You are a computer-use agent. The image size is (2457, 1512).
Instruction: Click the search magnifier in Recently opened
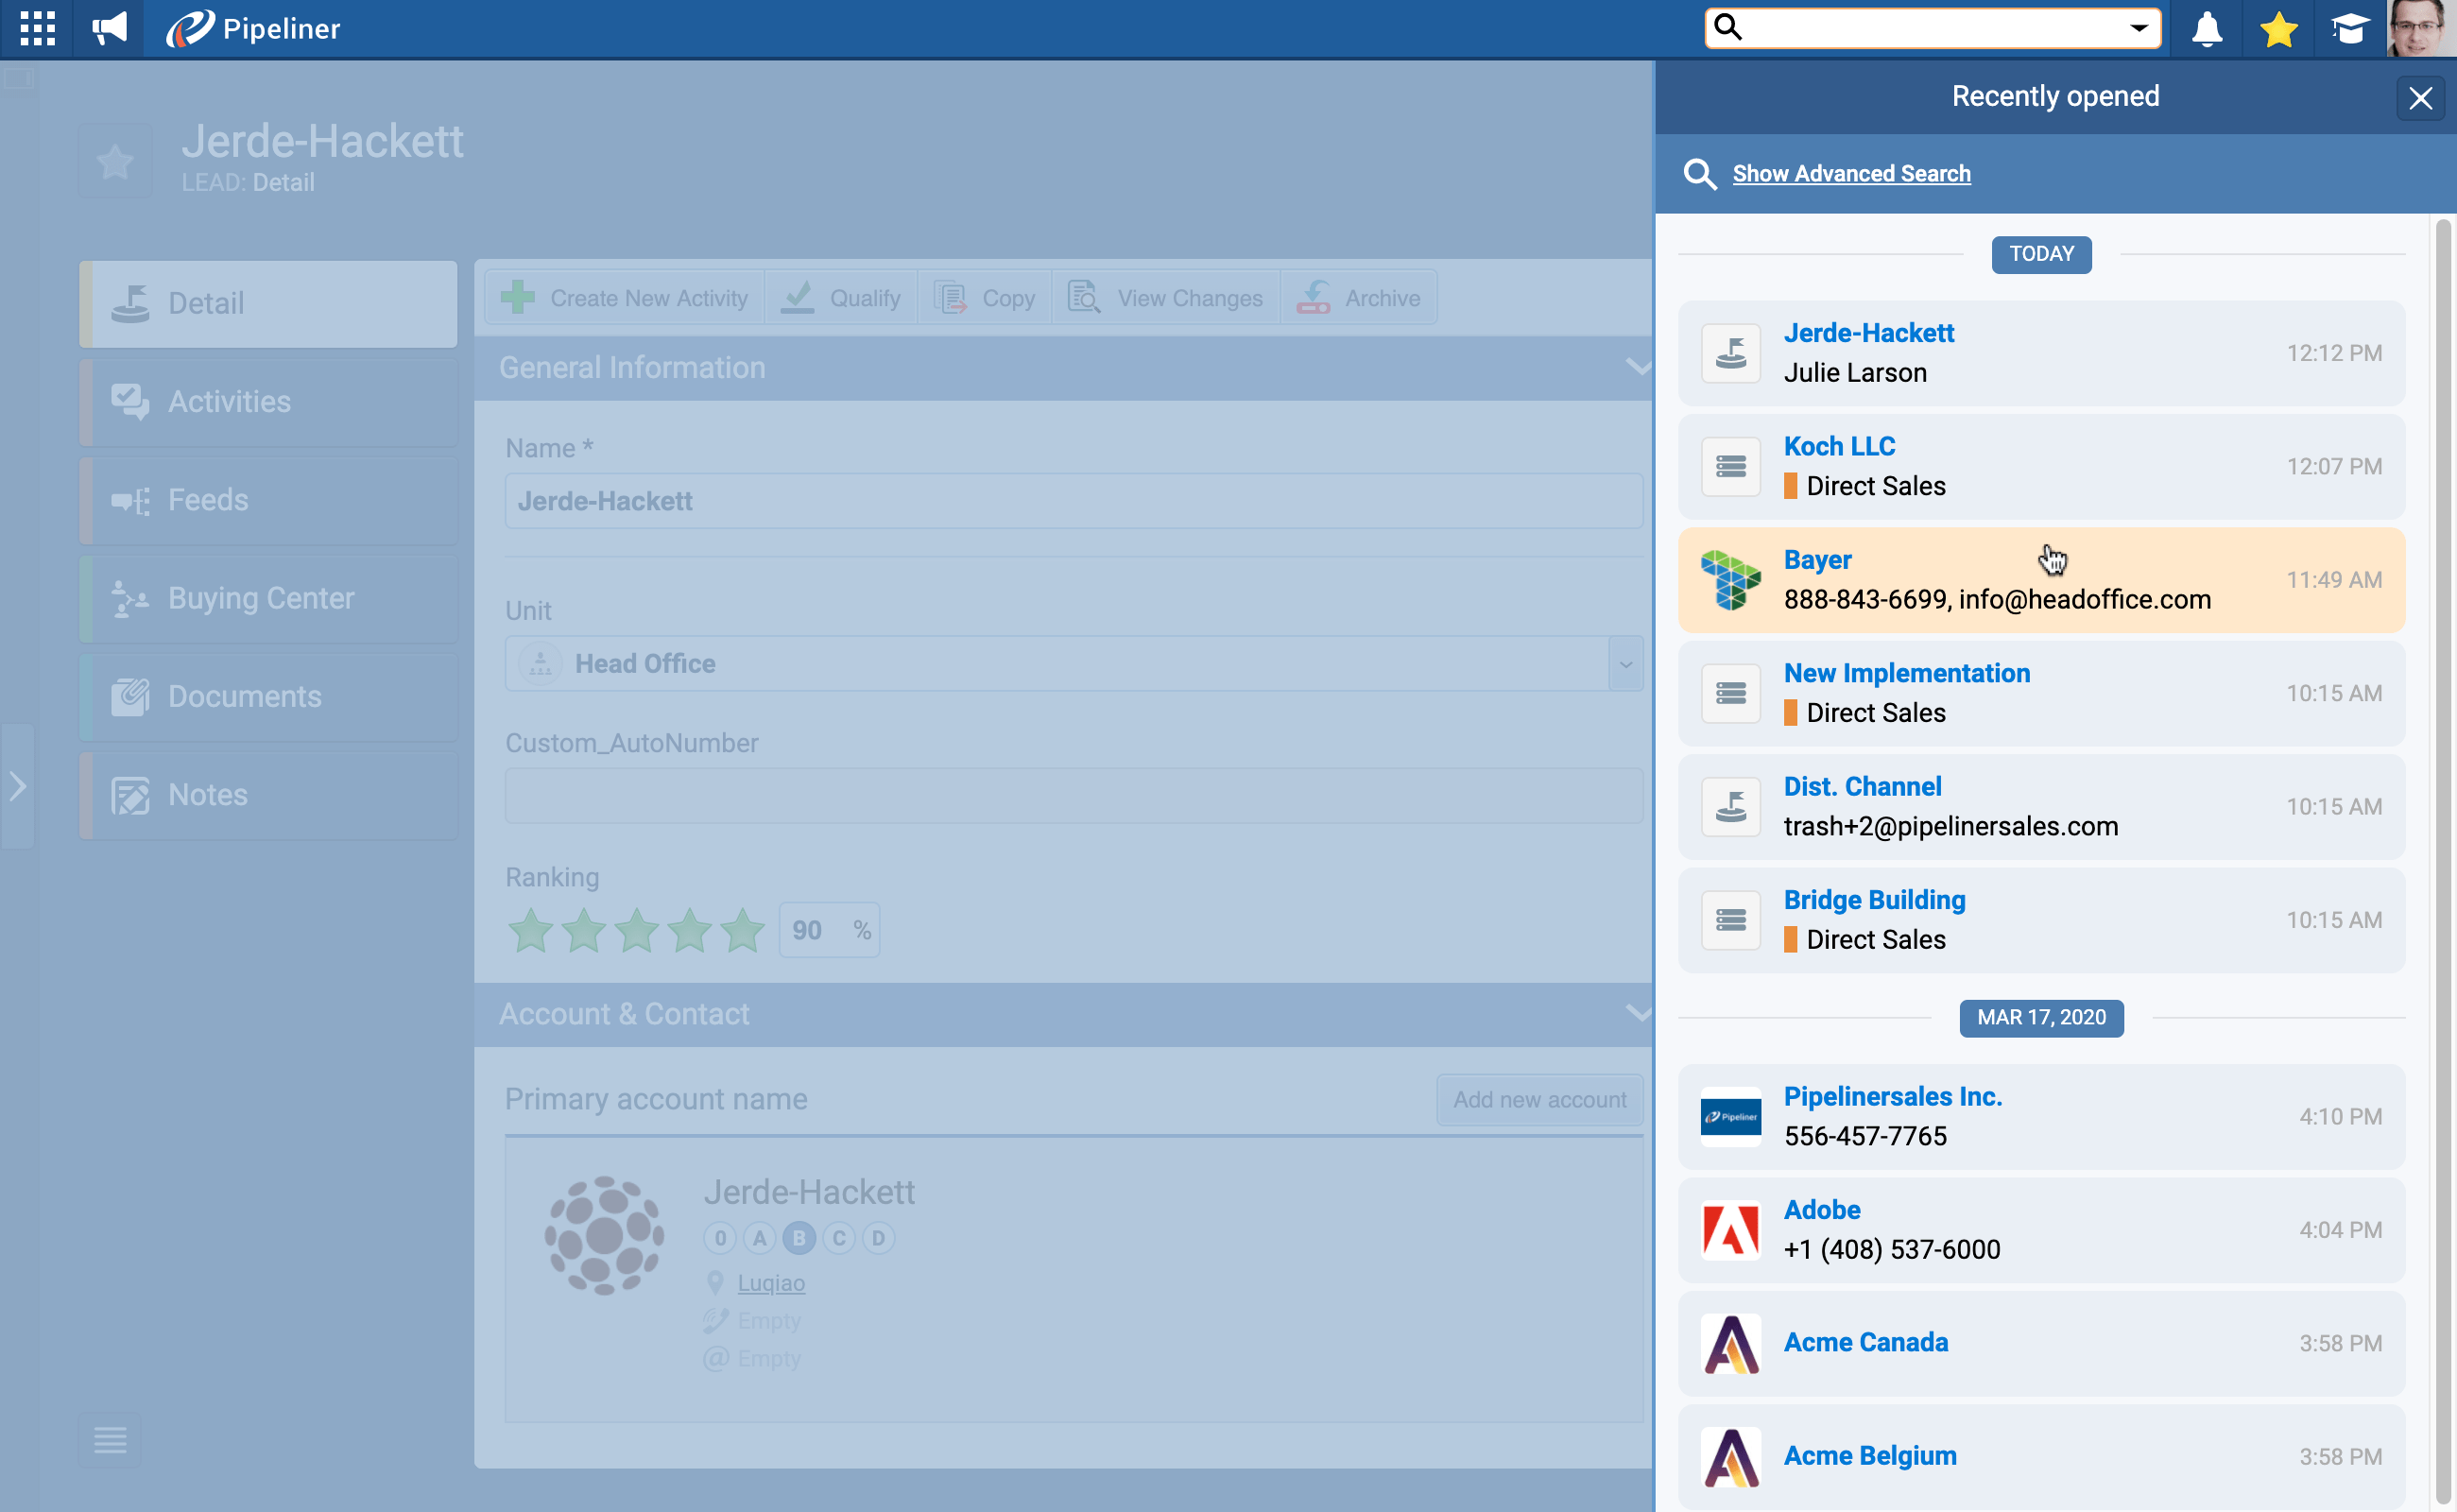pos(1699,174)
